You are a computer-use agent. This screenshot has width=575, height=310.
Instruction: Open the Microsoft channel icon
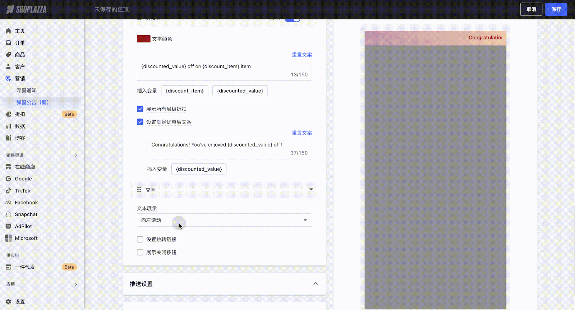coord(8,238)
